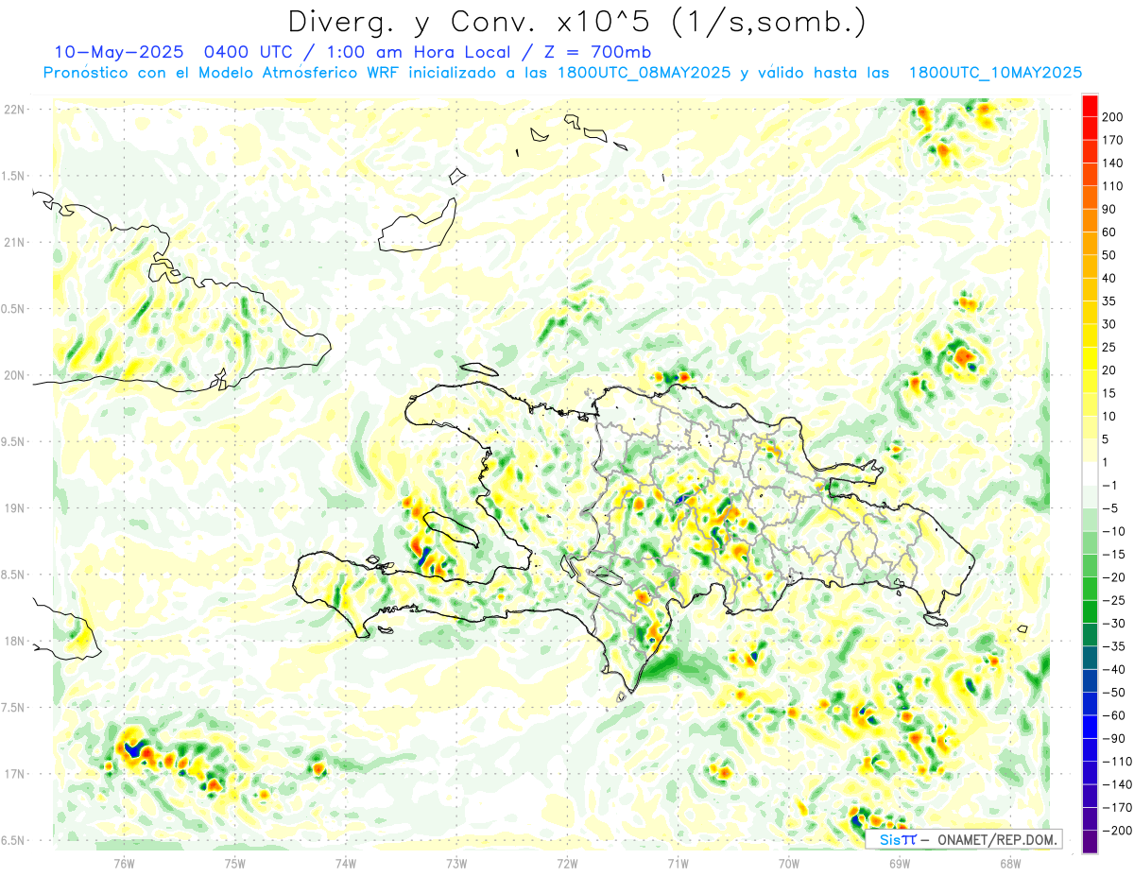The image size is (1134, 876).
Task: Select the '71W' longitude label
Action: coord(678,863)
